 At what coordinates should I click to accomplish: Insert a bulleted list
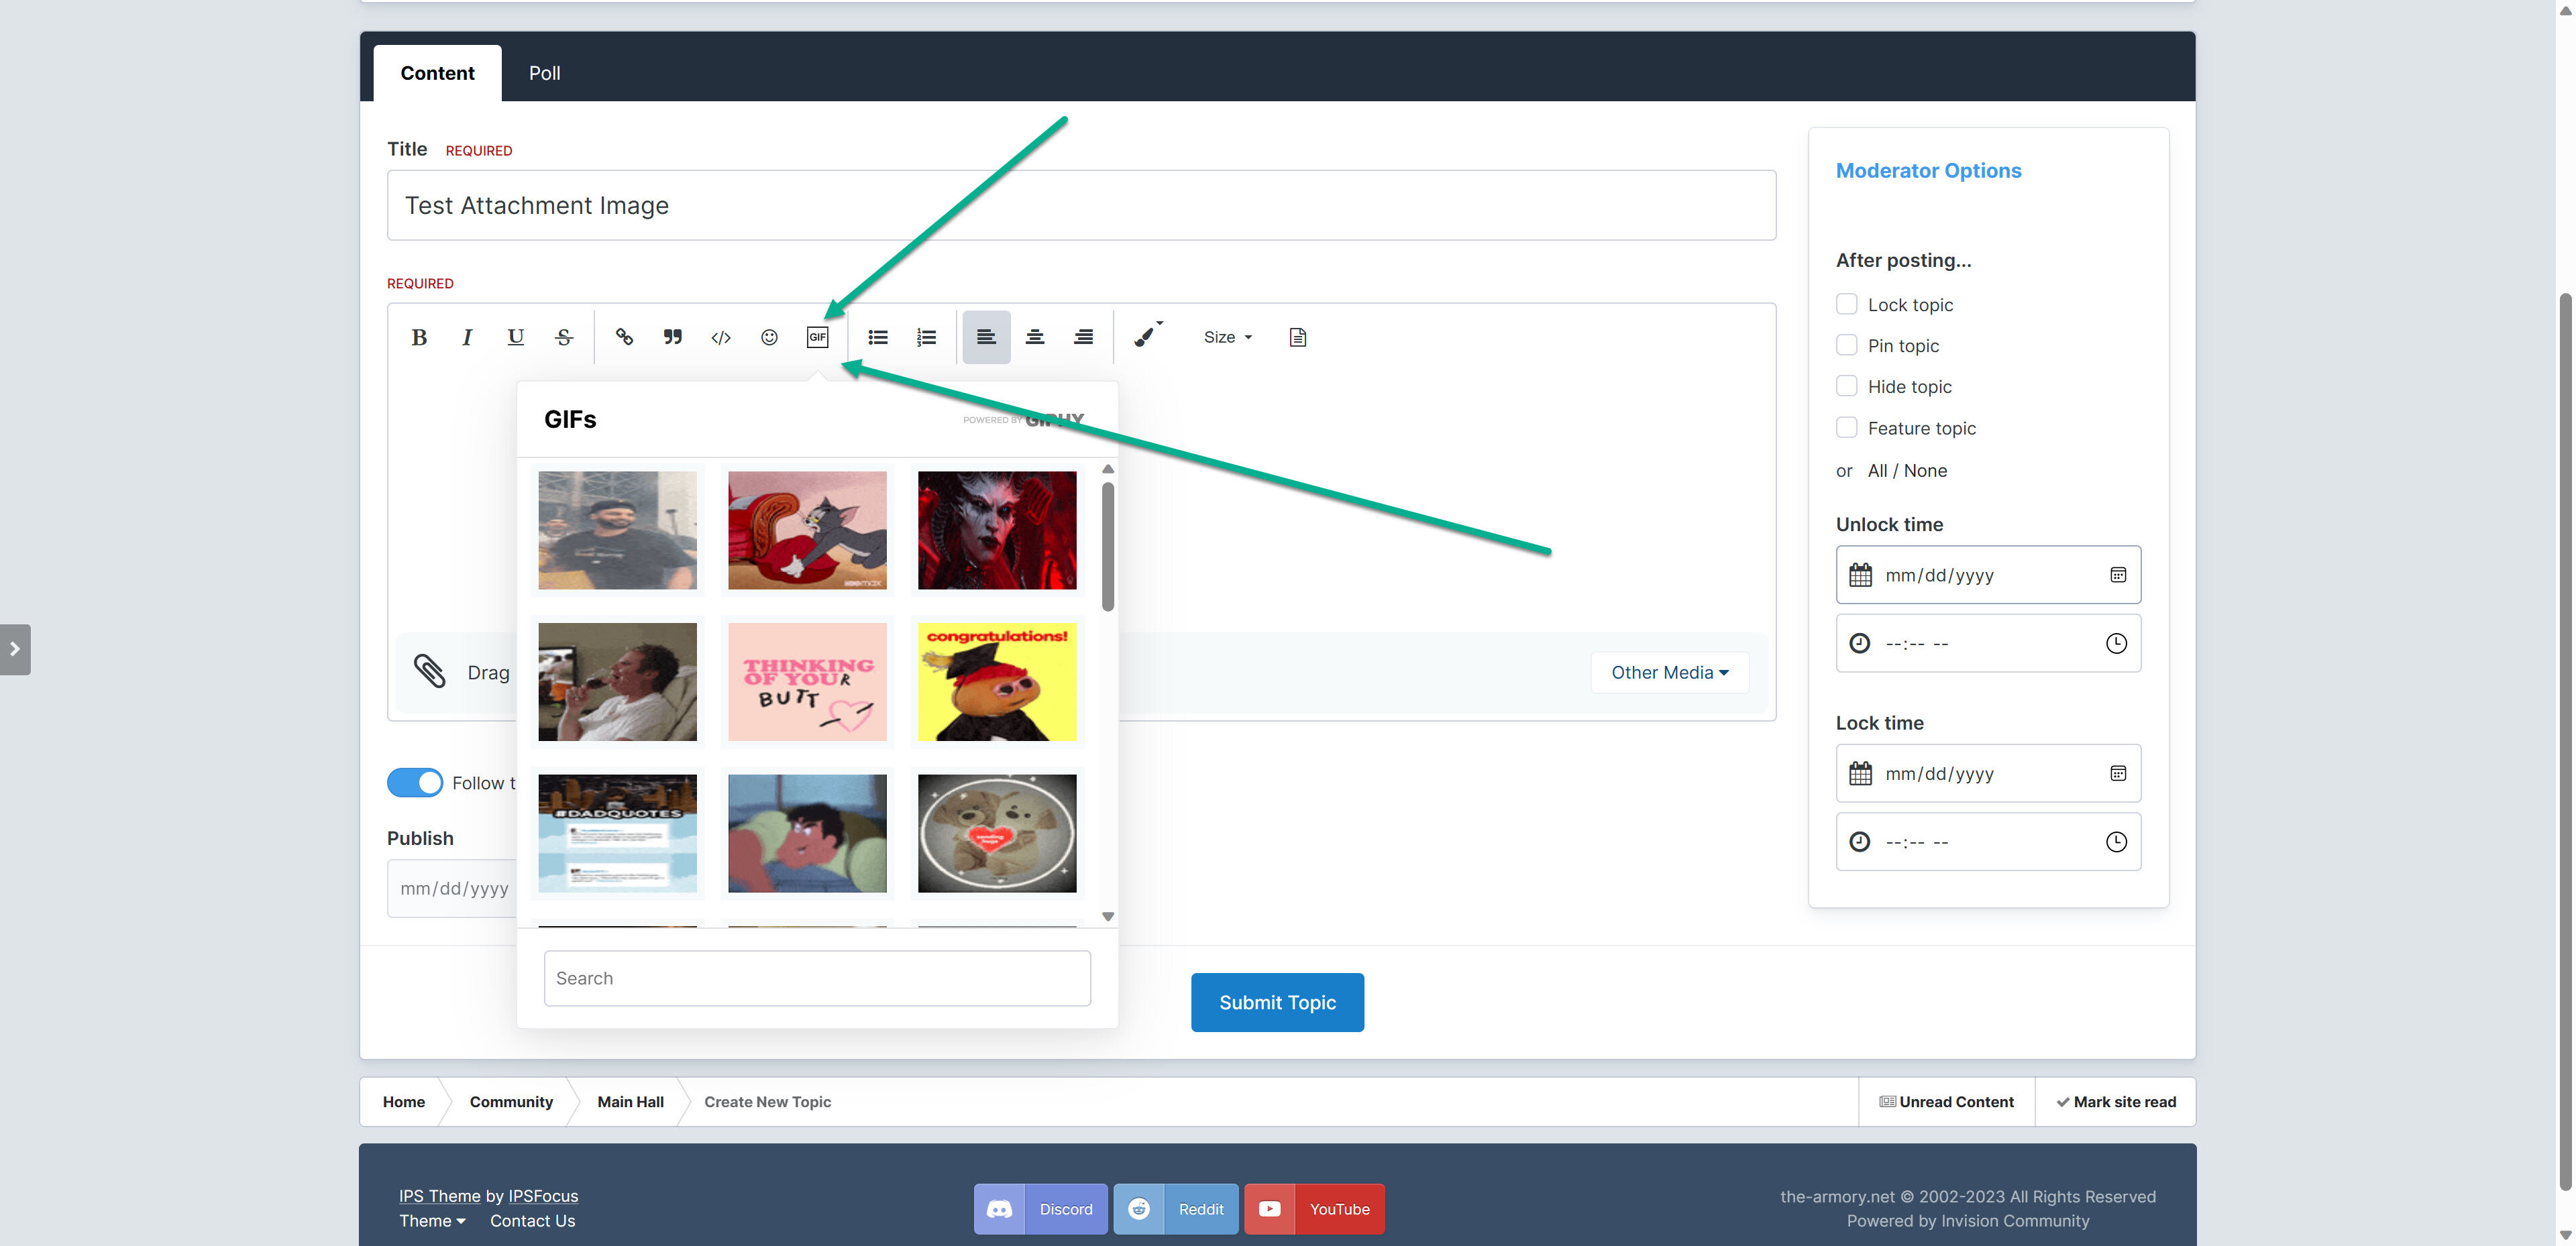(878, 337)
